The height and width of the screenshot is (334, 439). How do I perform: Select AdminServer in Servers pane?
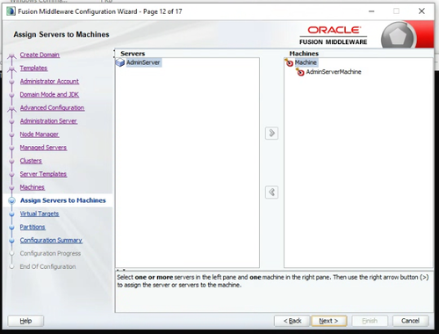coord(143,62)
